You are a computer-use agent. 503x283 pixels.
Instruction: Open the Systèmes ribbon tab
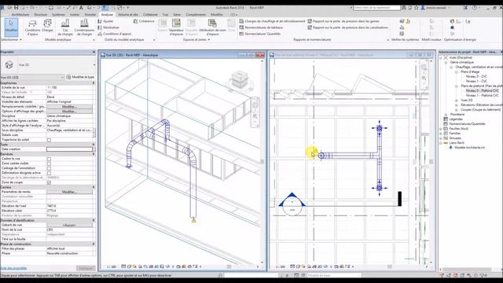click(x=58, y=14)
